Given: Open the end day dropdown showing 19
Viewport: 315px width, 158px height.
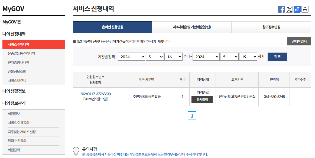Looking at the screenshot, I should (248, 57).
